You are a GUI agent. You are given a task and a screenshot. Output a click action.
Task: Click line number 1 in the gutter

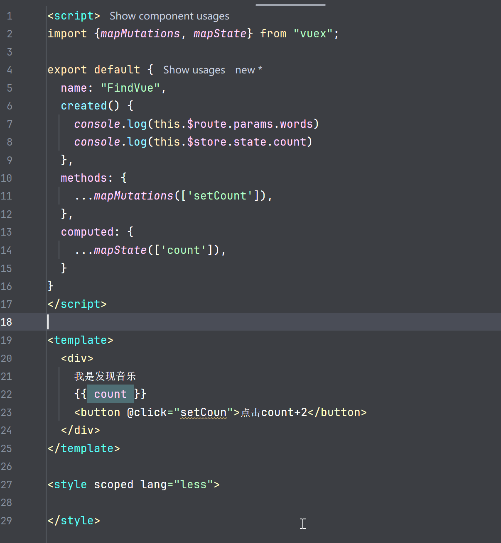click(x=10, y=16)
